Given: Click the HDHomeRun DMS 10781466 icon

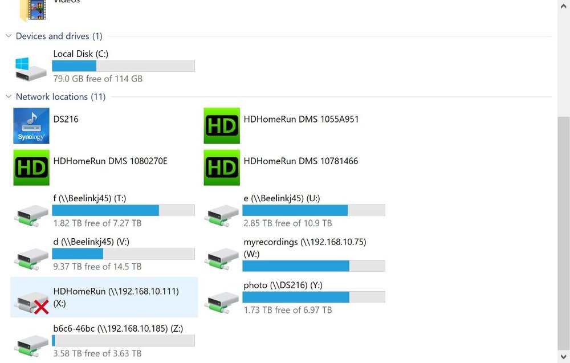Looking at the screenshot, I should pos(221,167).
